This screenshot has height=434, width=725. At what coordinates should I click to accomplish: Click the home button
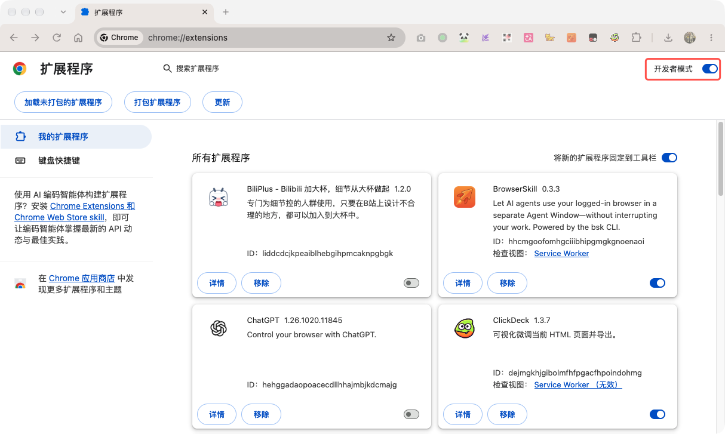78,38
